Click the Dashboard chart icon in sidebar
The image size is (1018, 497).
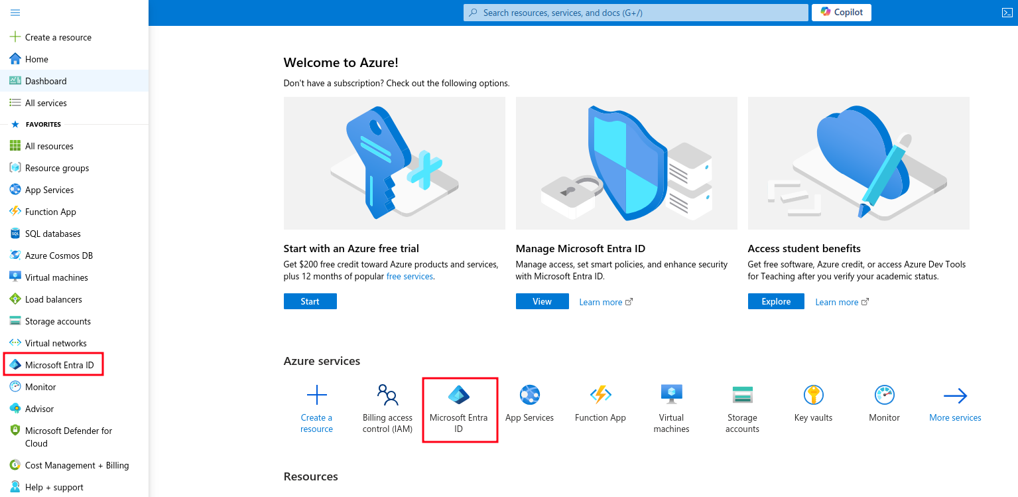[x=15, y=81]
